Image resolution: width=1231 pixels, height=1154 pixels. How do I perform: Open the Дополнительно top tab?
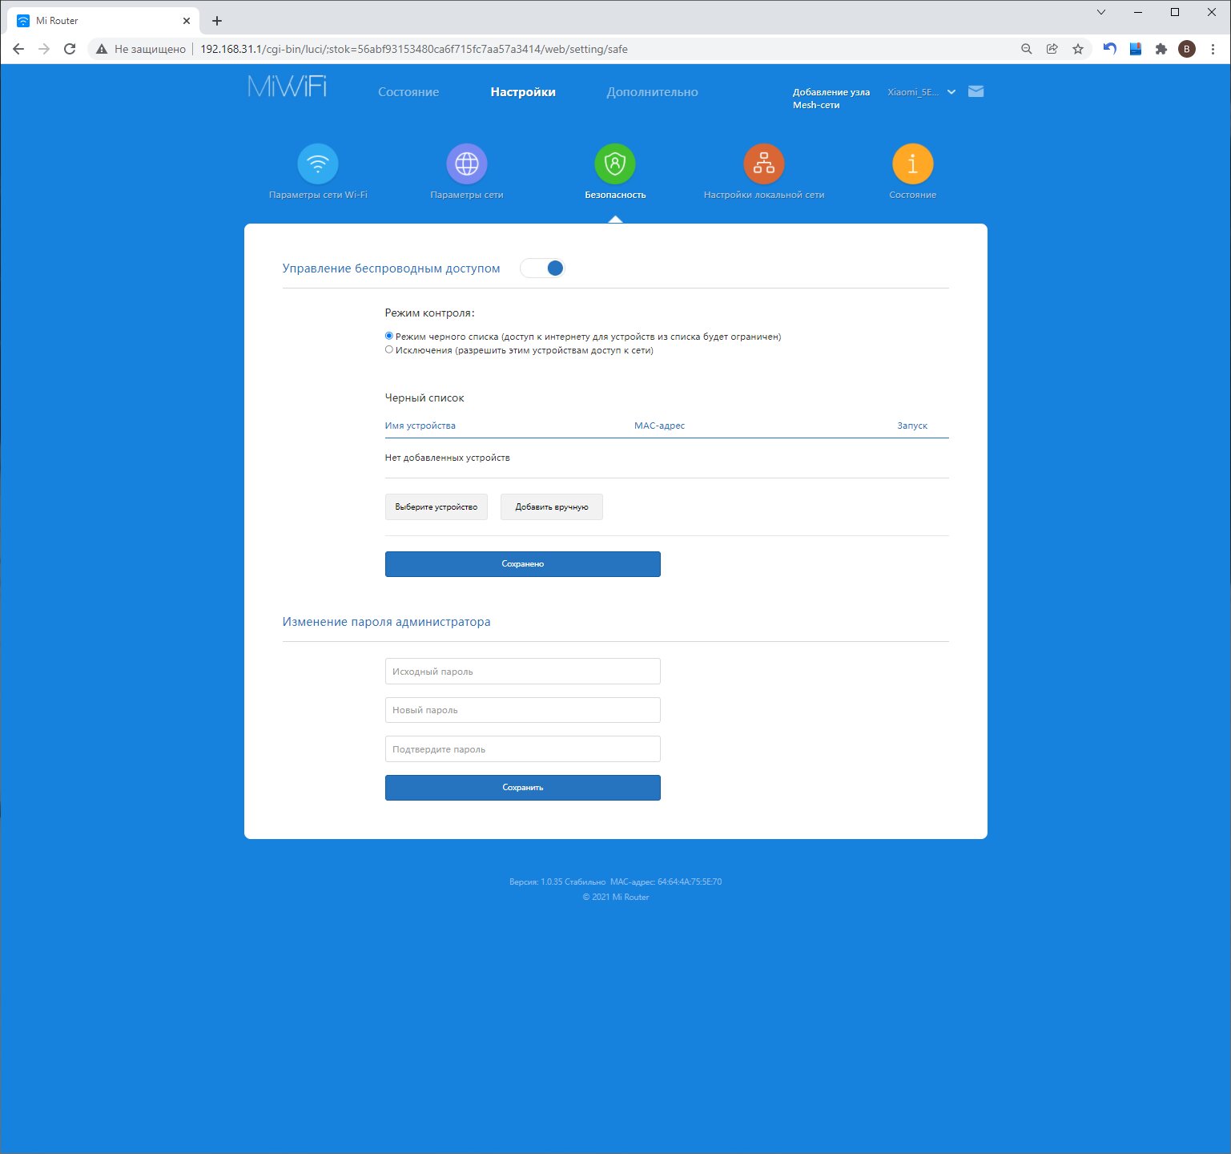click(x=652, y=92)
